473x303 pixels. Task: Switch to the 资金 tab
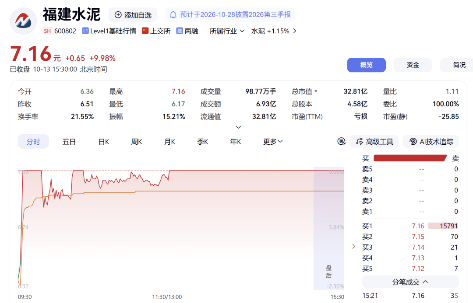click(x=413, y=65)
